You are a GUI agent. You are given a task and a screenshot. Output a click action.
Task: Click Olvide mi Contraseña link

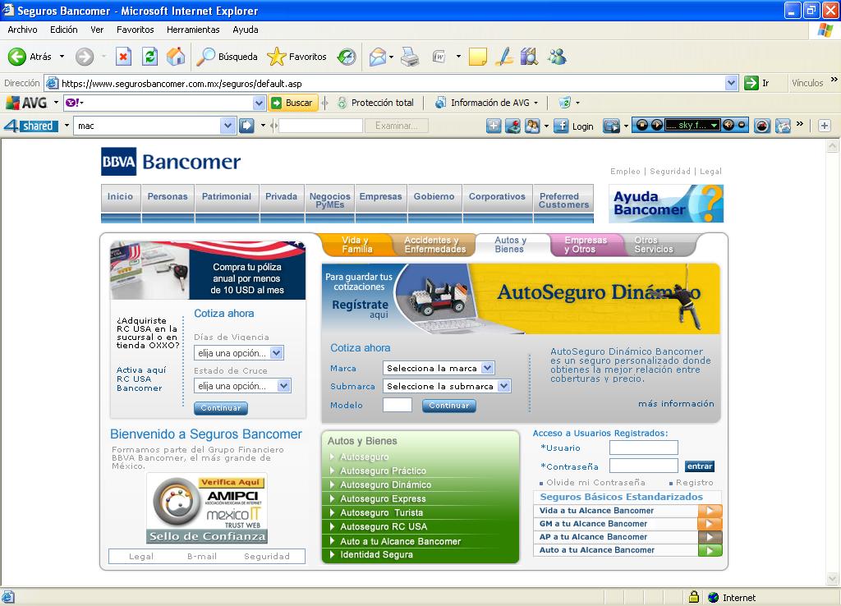[595, 482]
